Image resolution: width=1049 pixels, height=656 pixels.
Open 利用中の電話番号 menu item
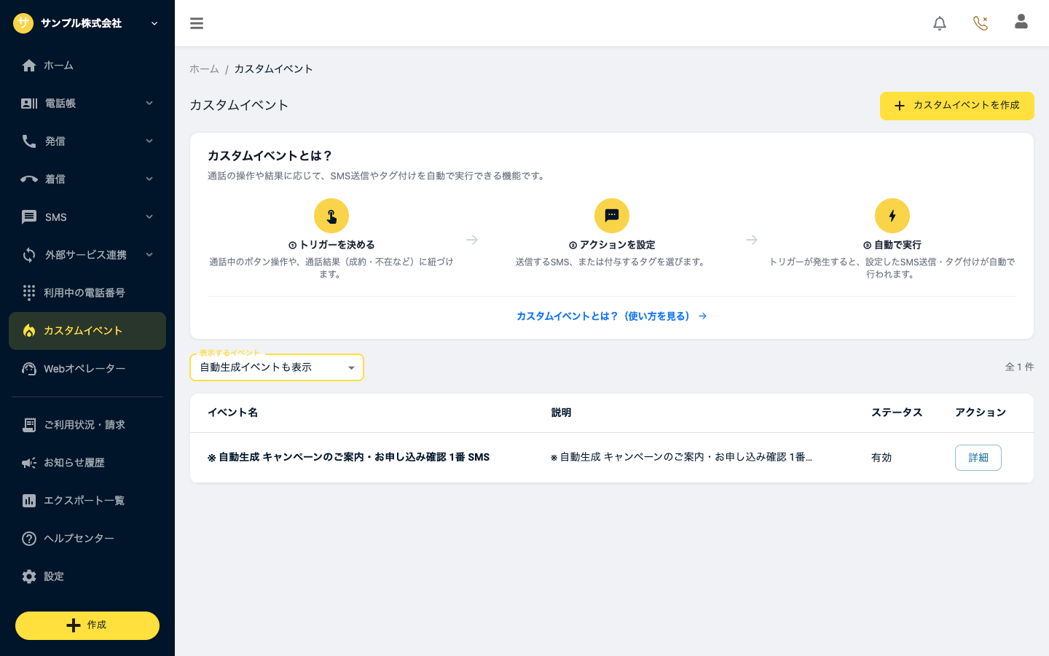point(87,293)
